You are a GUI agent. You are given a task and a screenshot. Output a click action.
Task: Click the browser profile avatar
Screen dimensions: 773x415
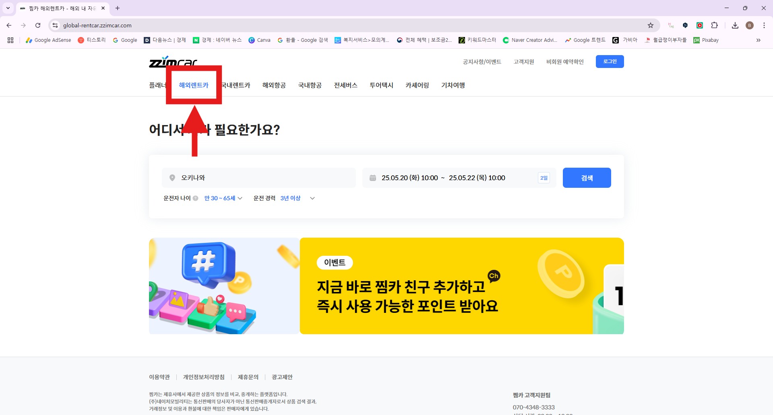click(x=750, y=25)
